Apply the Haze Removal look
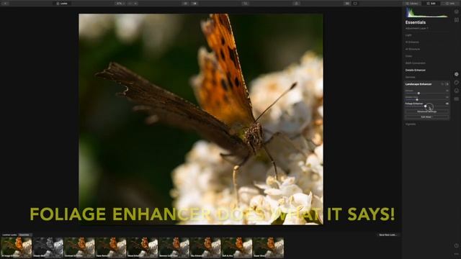 111,247
